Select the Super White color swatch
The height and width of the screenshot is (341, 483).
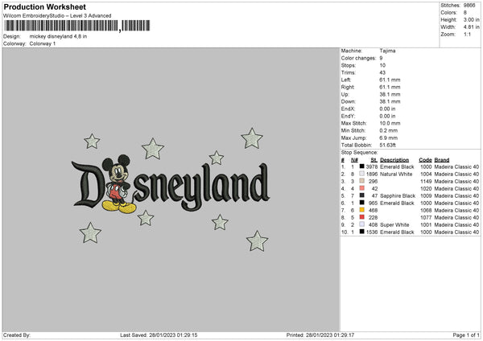tap(362, 224)
